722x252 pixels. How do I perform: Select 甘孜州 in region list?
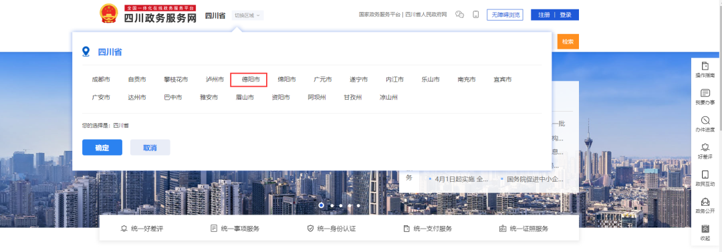pyautogui.click(x=353, y=97)
